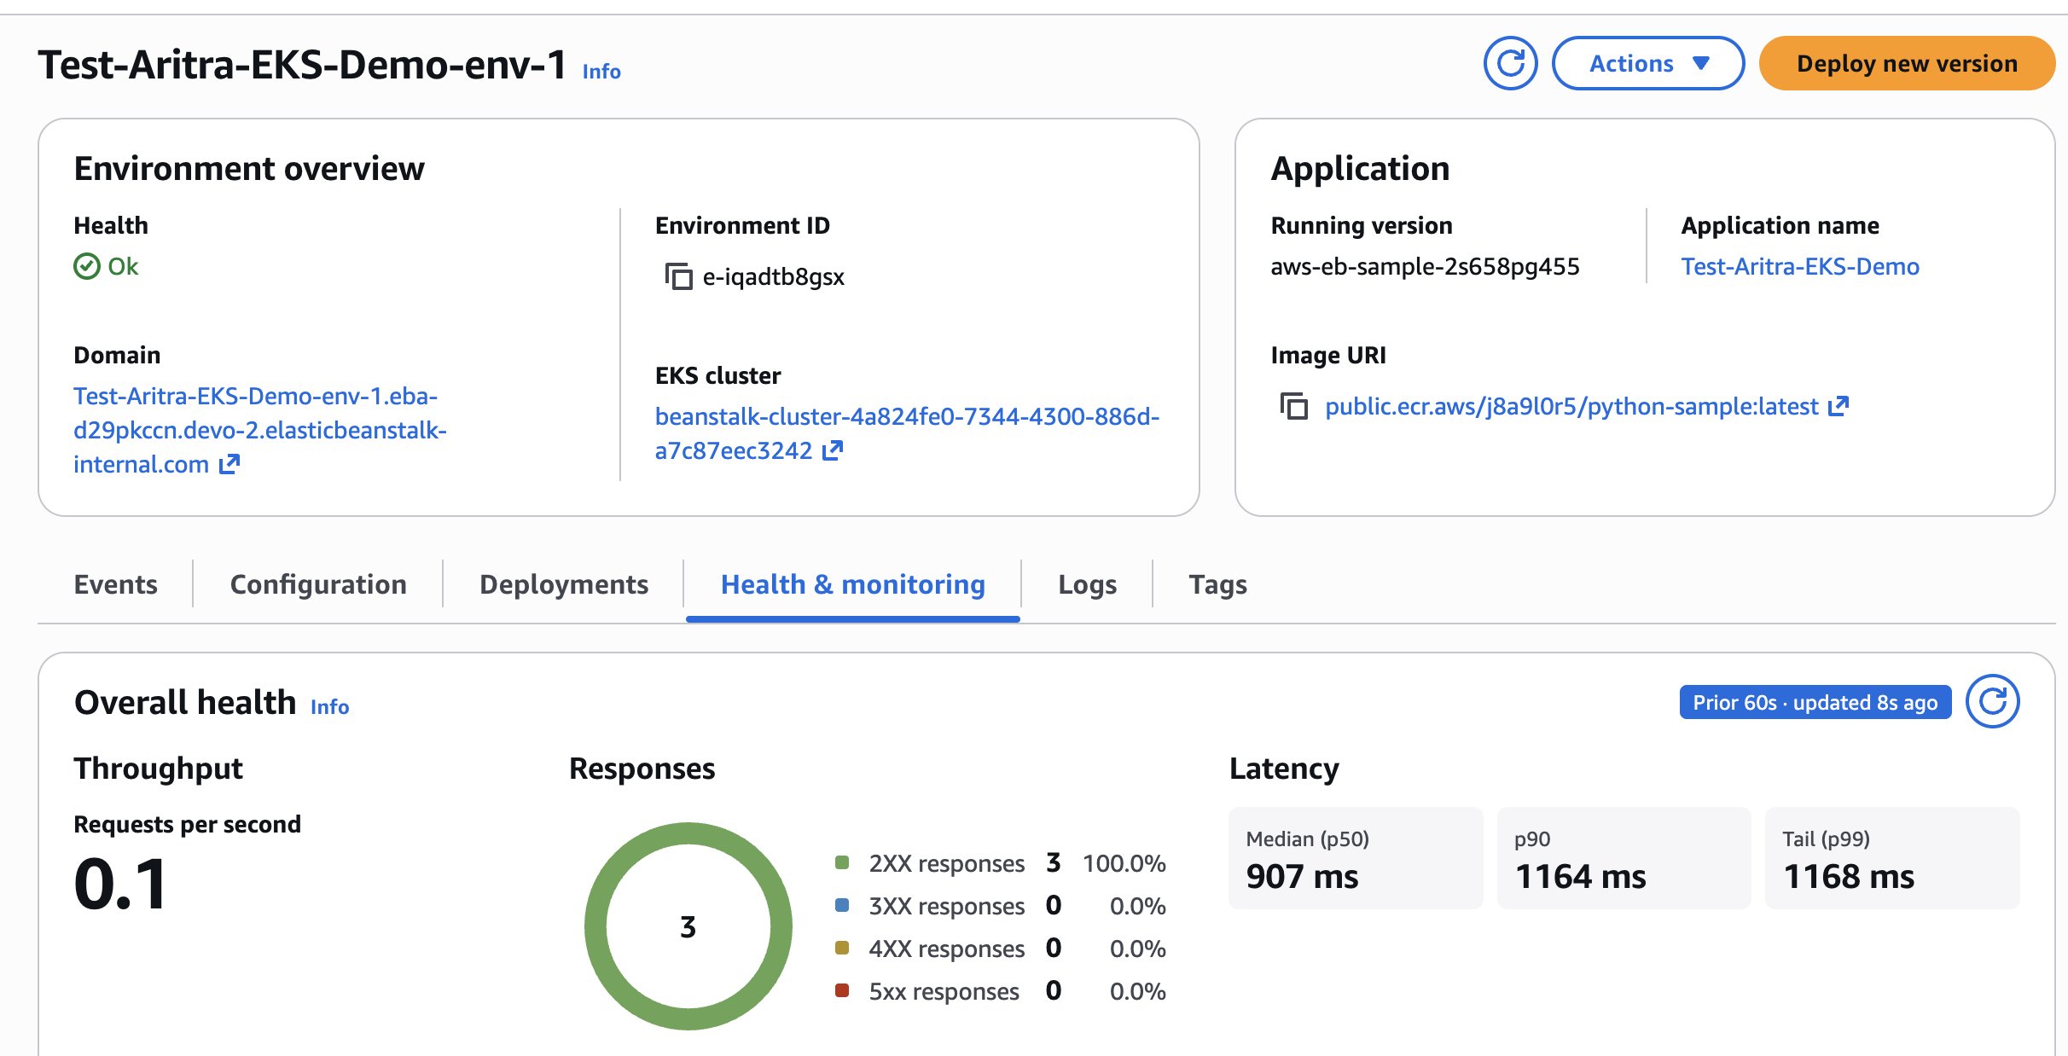Switch to the Deployments tab

564,584
